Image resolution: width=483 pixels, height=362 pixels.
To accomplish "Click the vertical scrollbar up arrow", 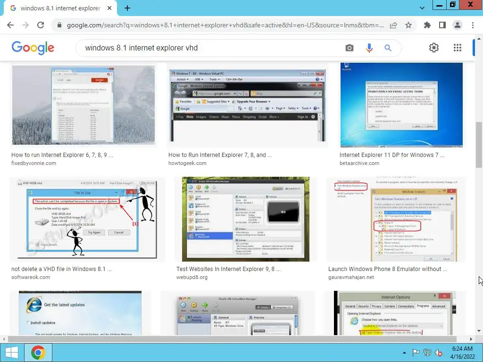I will click(479, 39).
